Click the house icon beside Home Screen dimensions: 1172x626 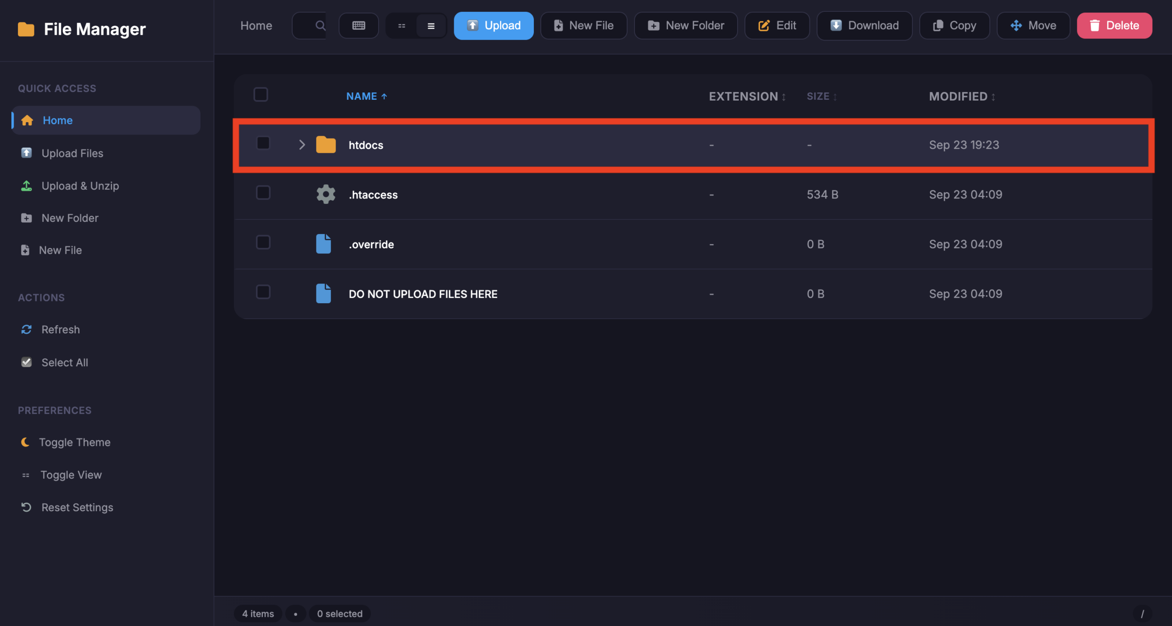click(27, 120)
